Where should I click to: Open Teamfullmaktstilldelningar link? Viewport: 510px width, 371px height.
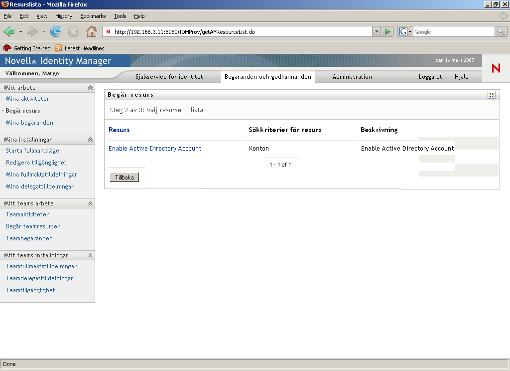tap(41, 266)
